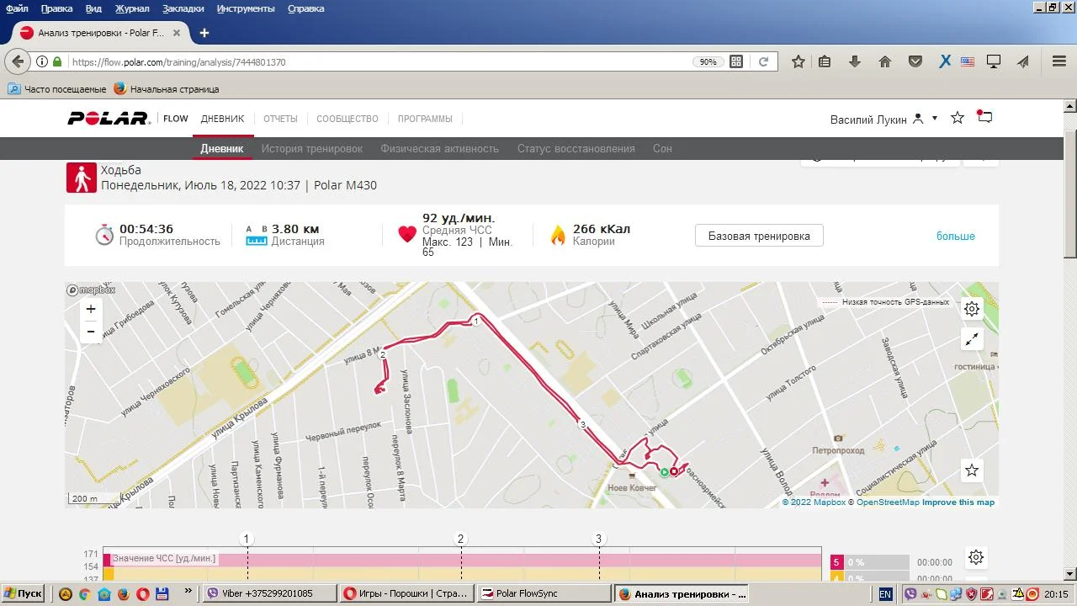Click the 90% zoom level indicator
Screen dimensions: 1077x606
pos(708,61)
